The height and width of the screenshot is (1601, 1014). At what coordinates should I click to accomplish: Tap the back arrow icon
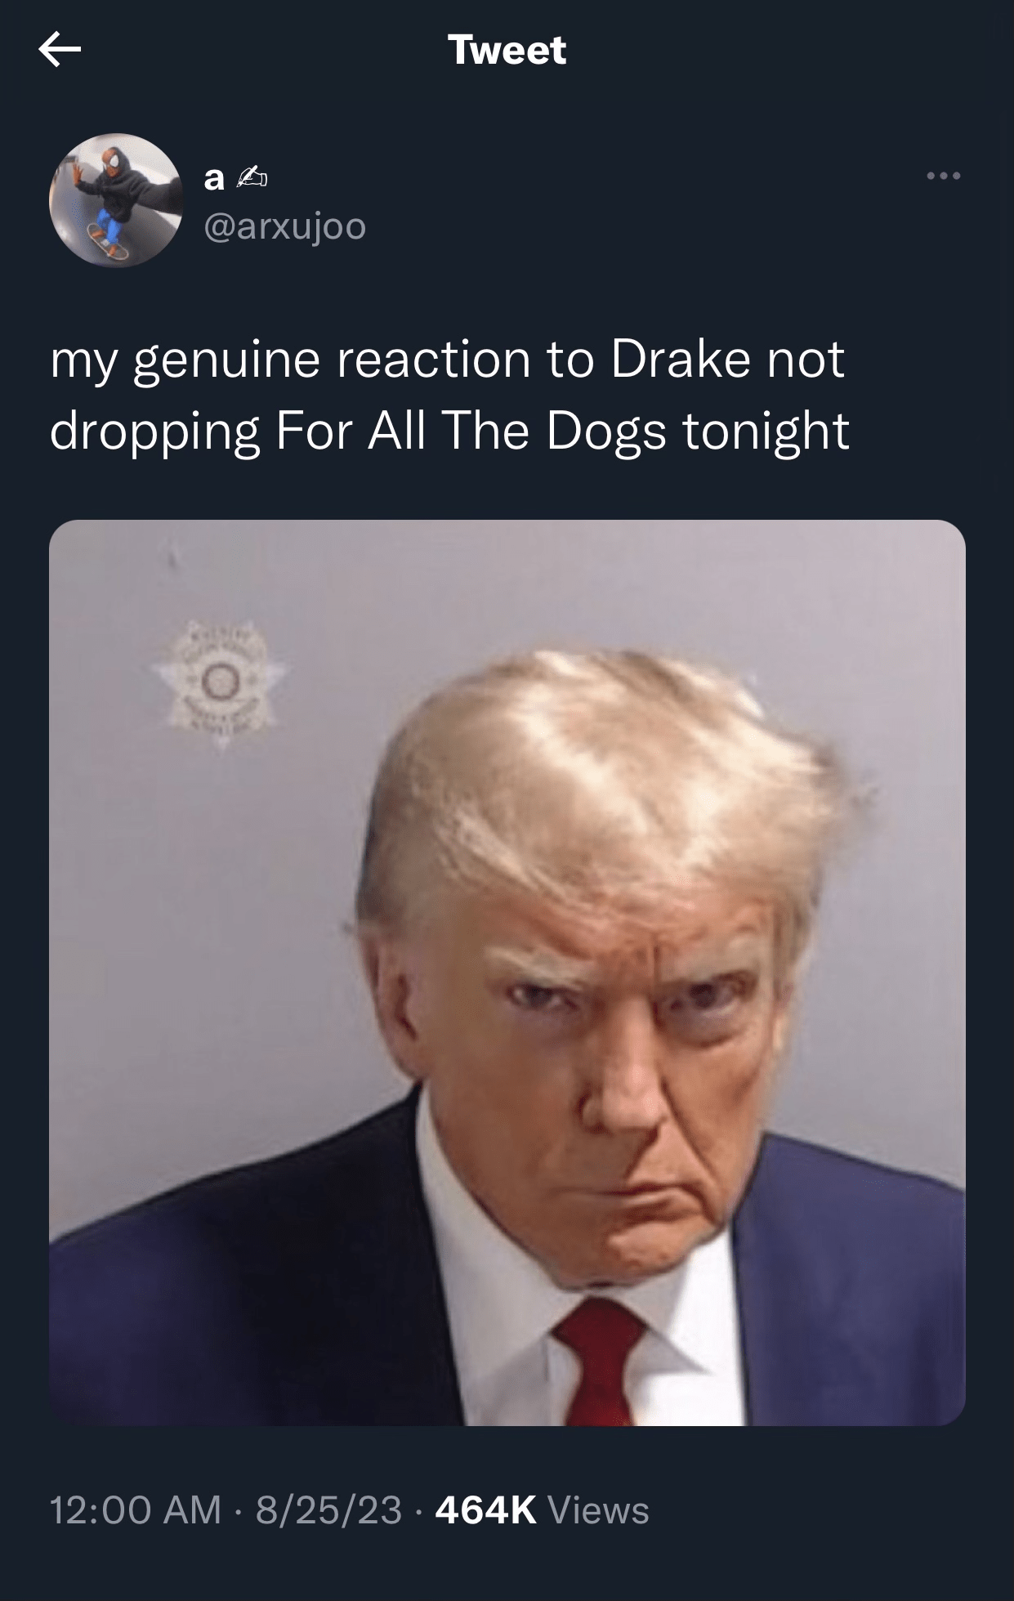(x=60, y=51)
